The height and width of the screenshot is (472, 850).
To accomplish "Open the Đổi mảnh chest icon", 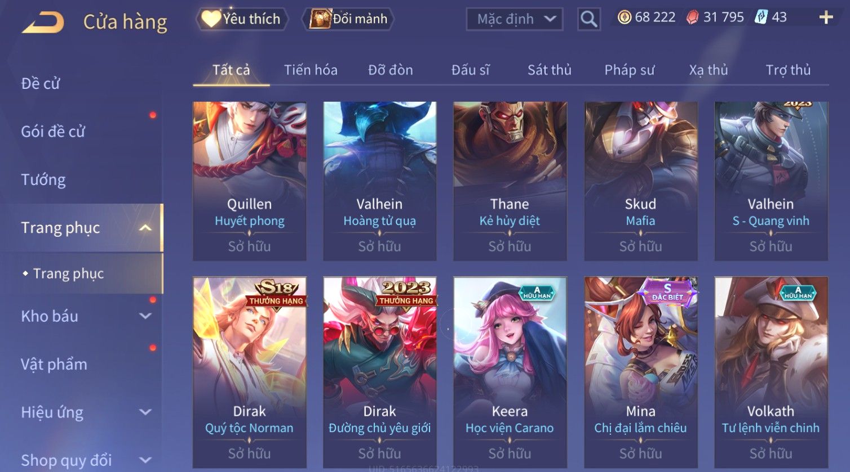I will (320, 19).
